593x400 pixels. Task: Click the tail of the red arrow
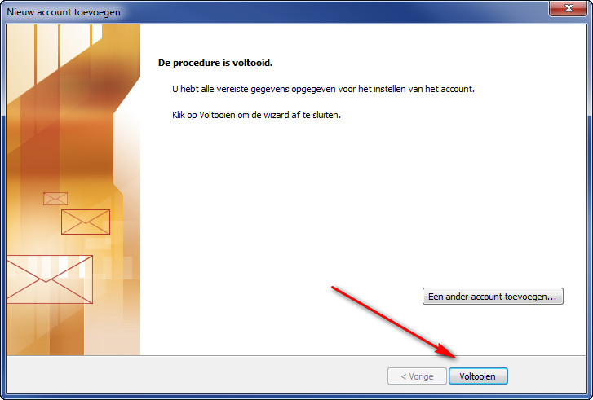(339, 291)
